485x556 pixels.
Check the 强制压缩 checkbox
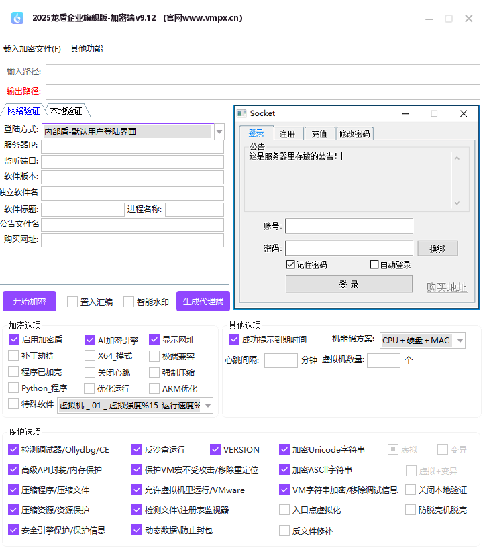coord(154,372)
